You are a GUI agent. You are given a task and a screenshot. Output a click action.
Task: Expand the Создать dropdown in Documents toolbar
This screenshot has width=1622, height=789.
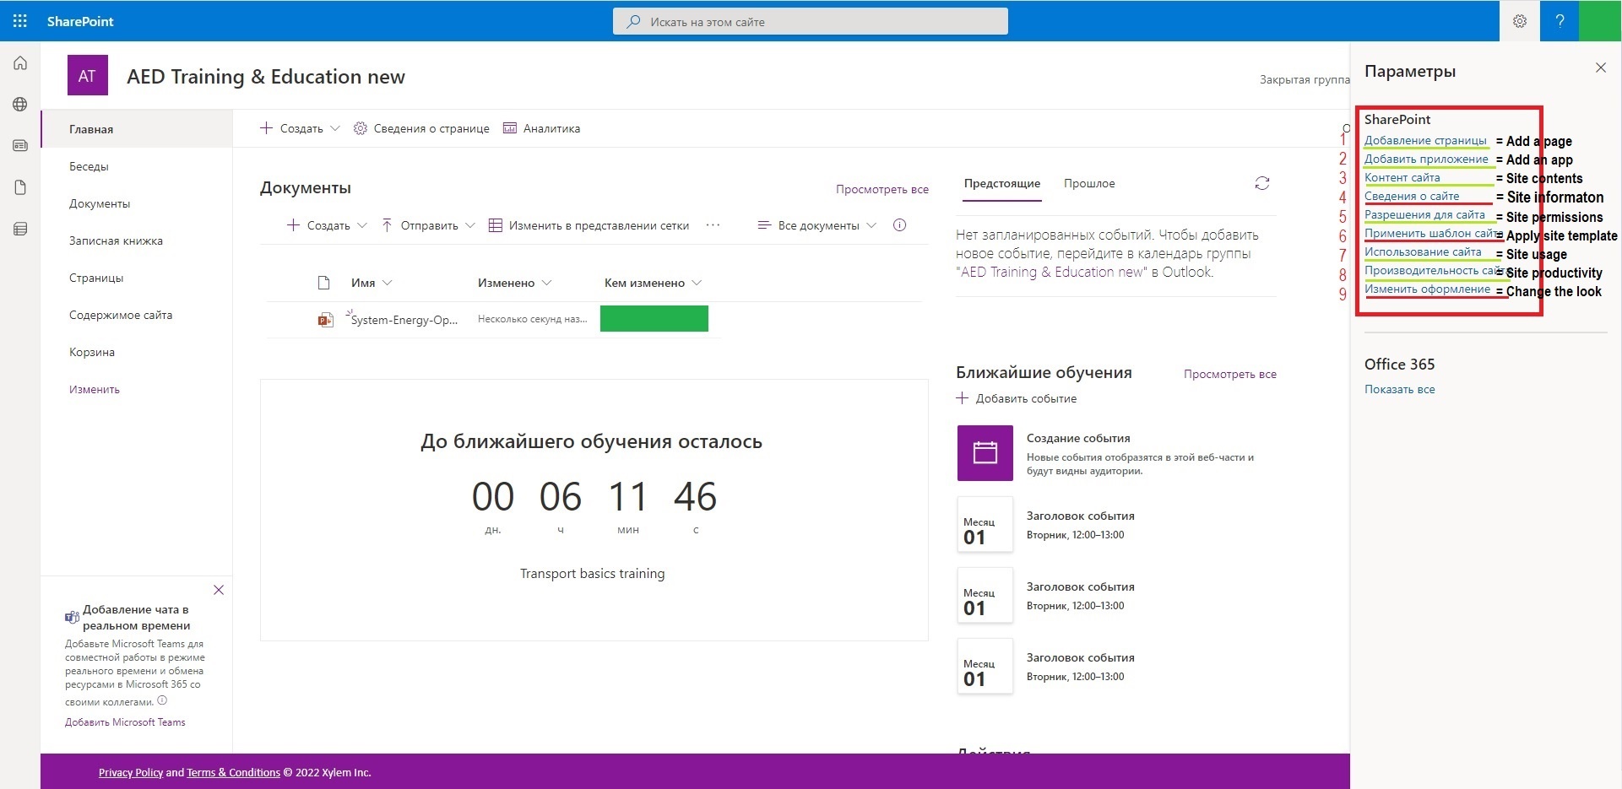[x=362, y=225]
